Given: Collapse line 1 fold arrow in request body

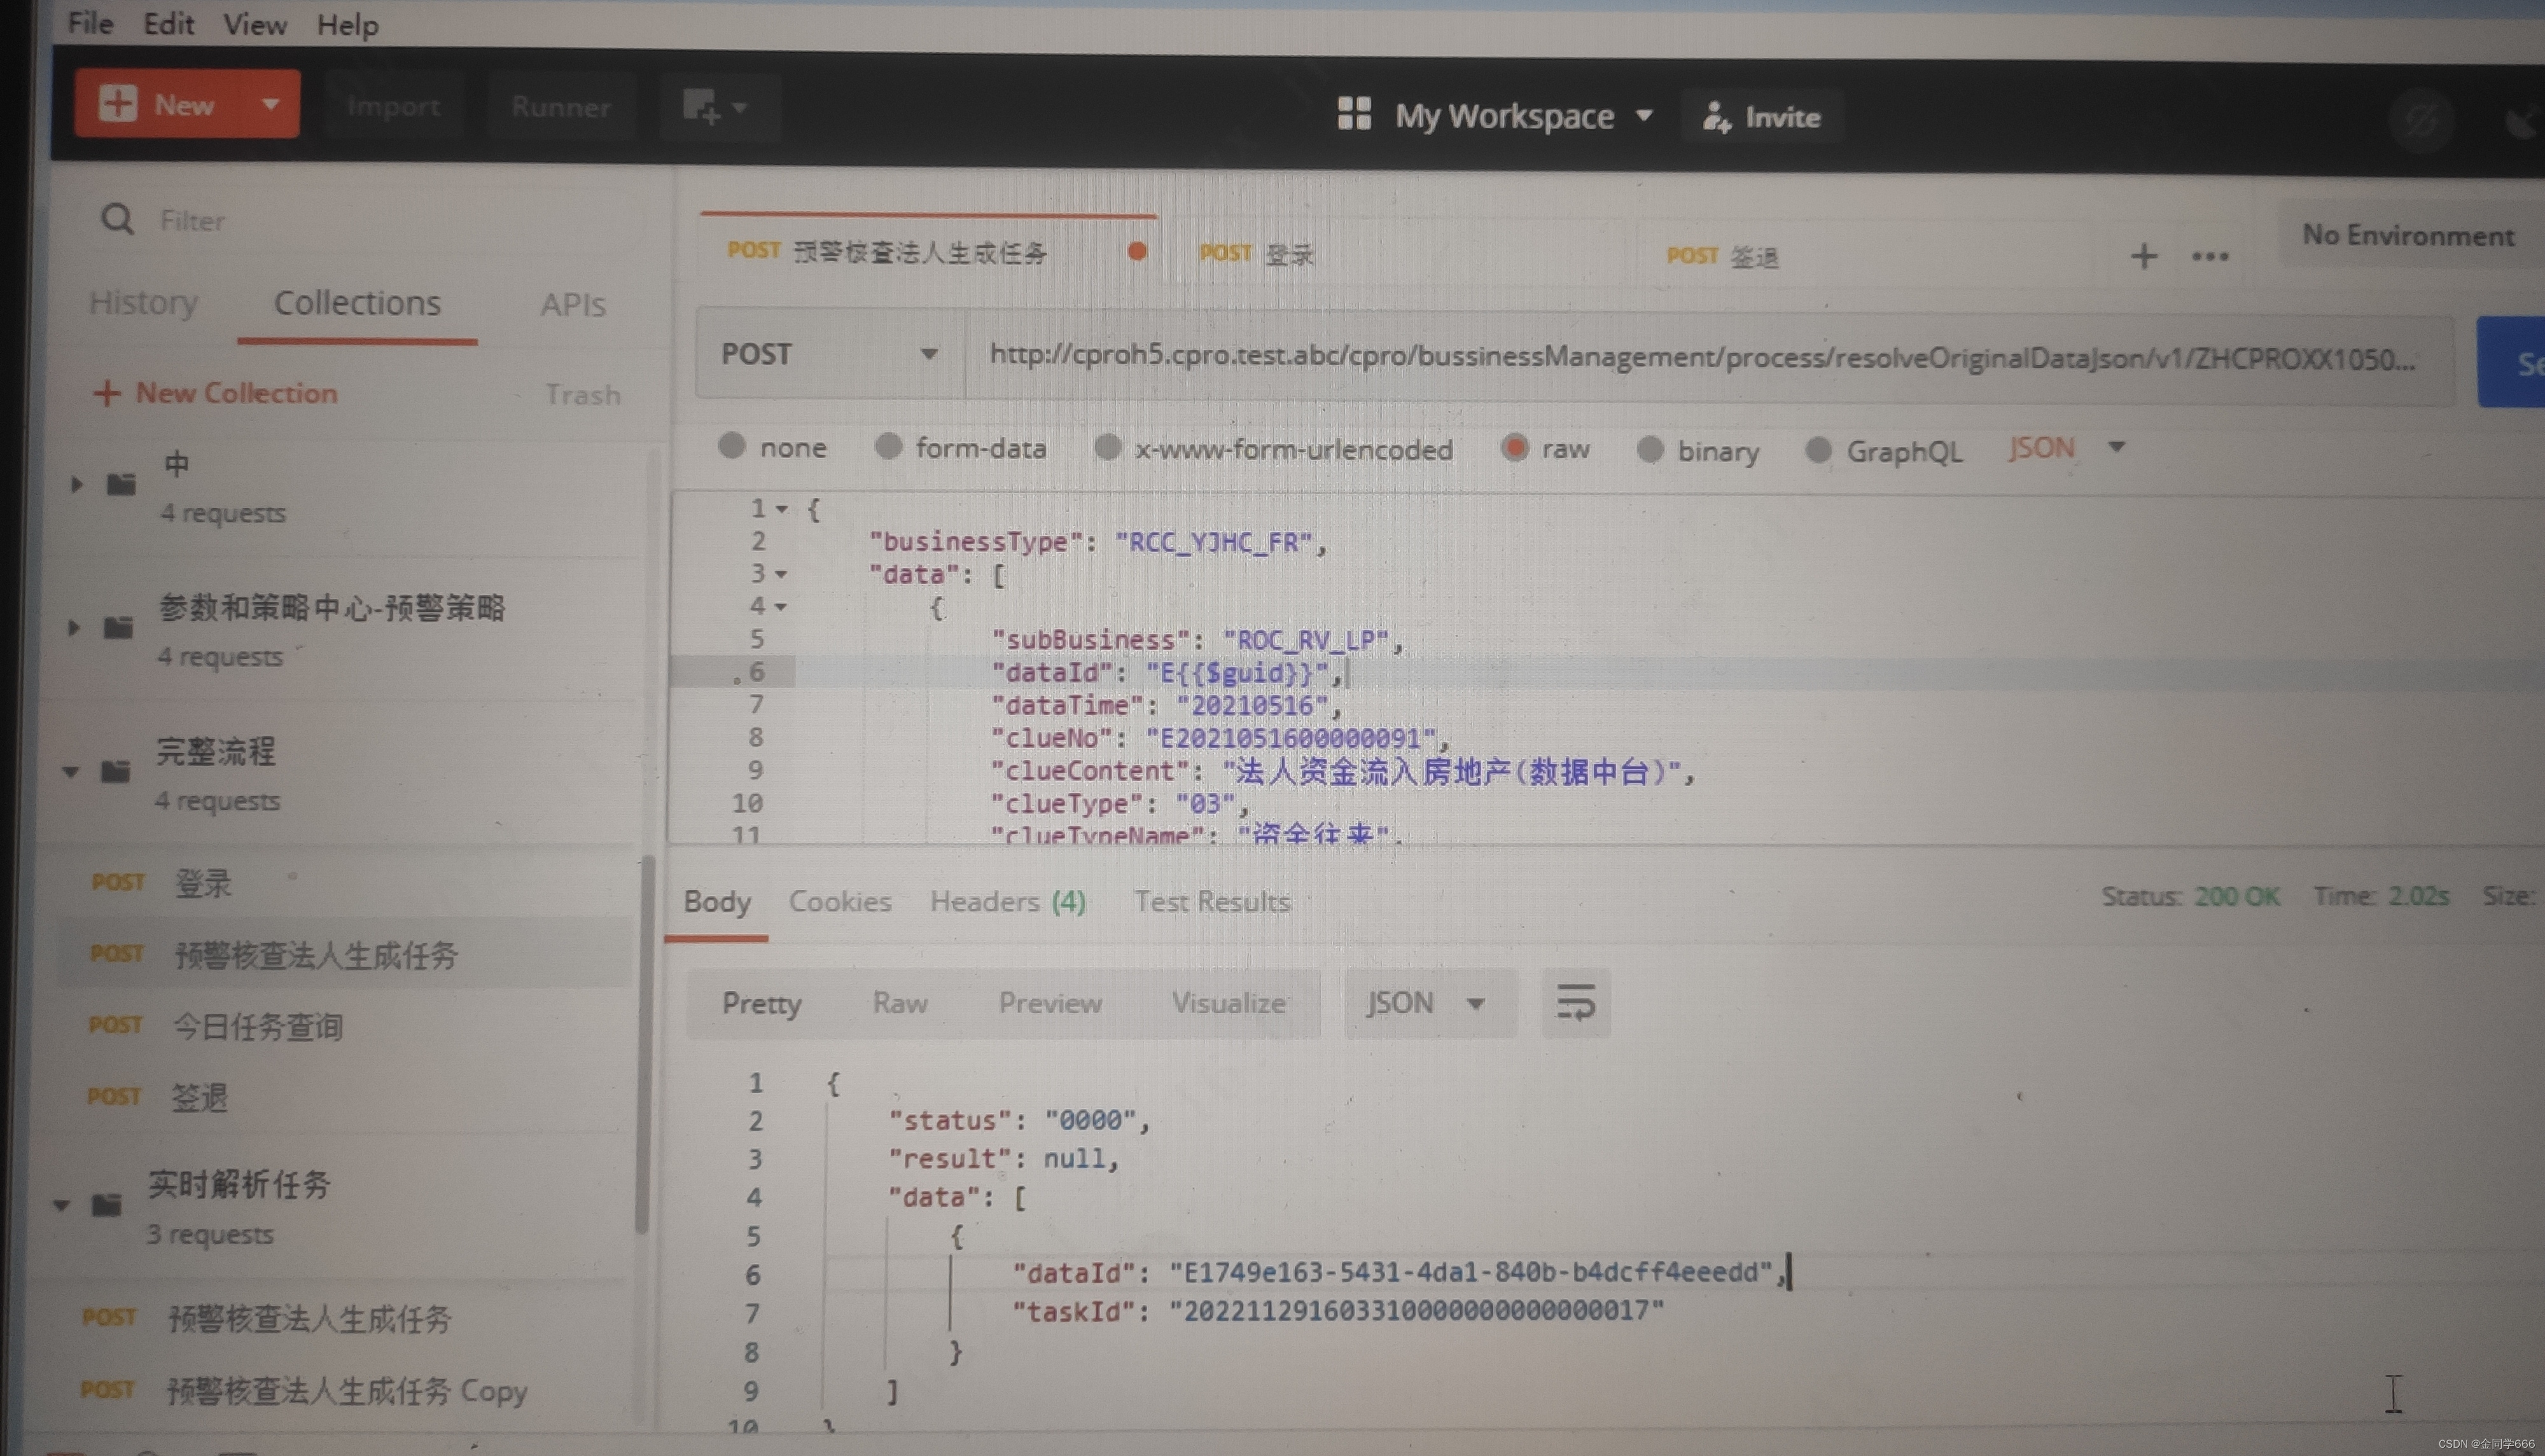Looking at the screenshot, I should coord(782,509).
